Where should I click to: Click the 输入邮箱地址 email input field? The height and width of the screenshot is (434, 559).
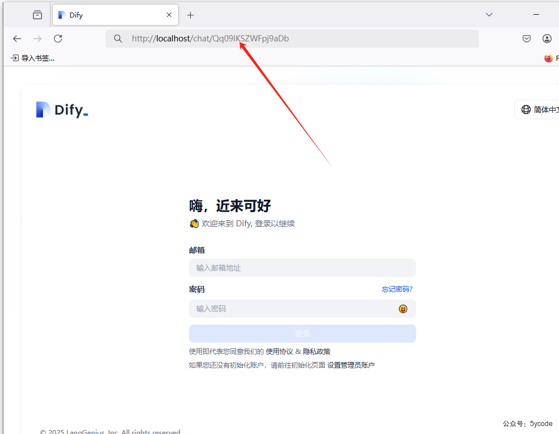(x=302, y=268)
